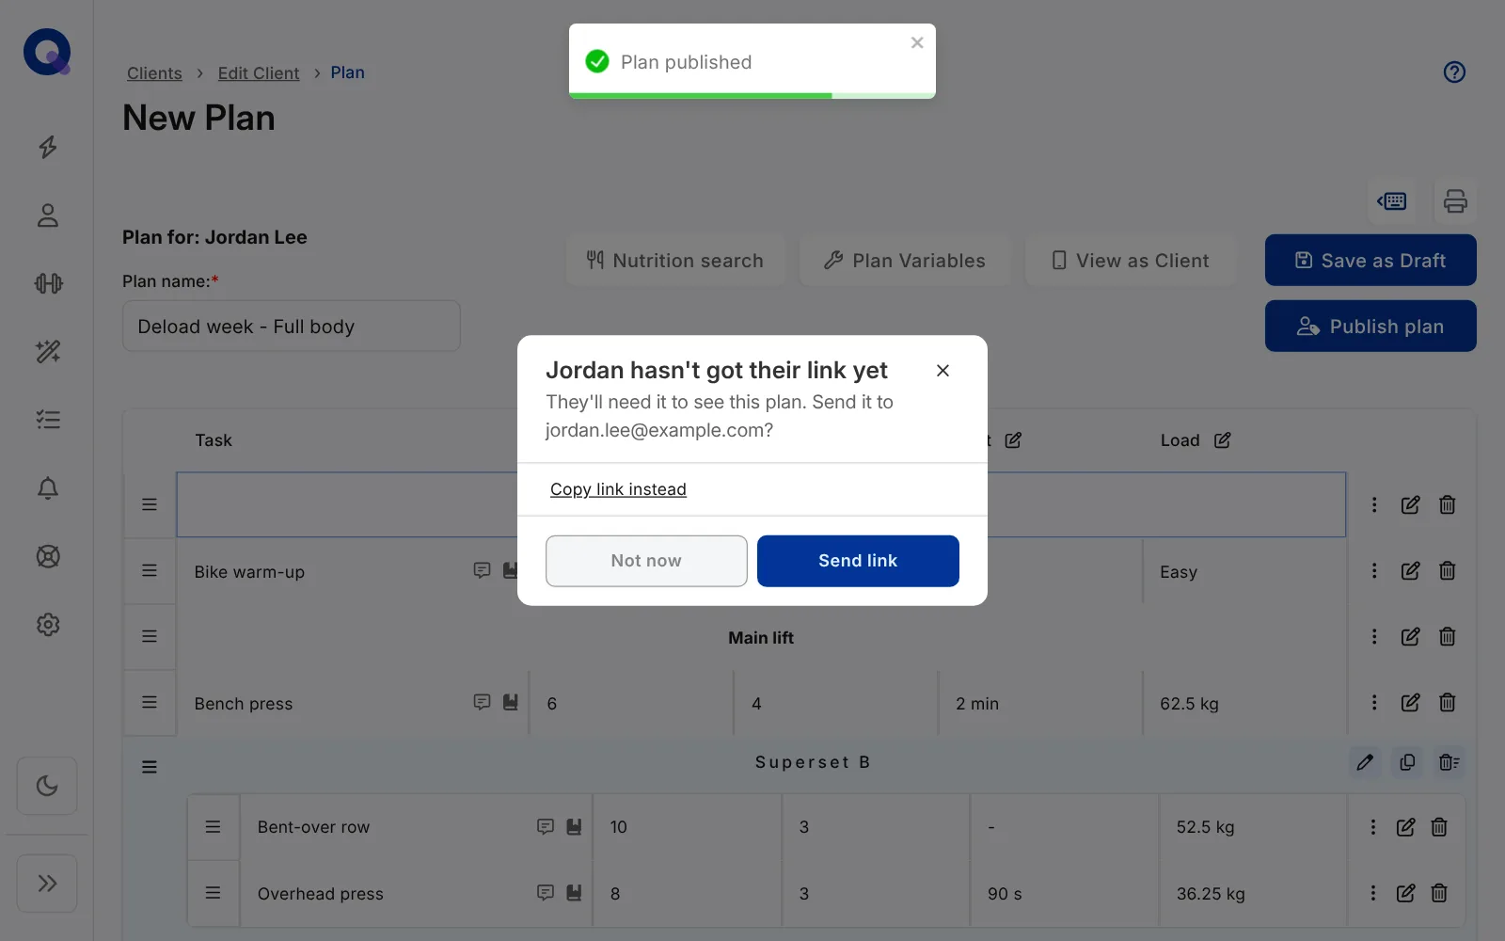Send link to Jordan's email

(x=858, y=561)
